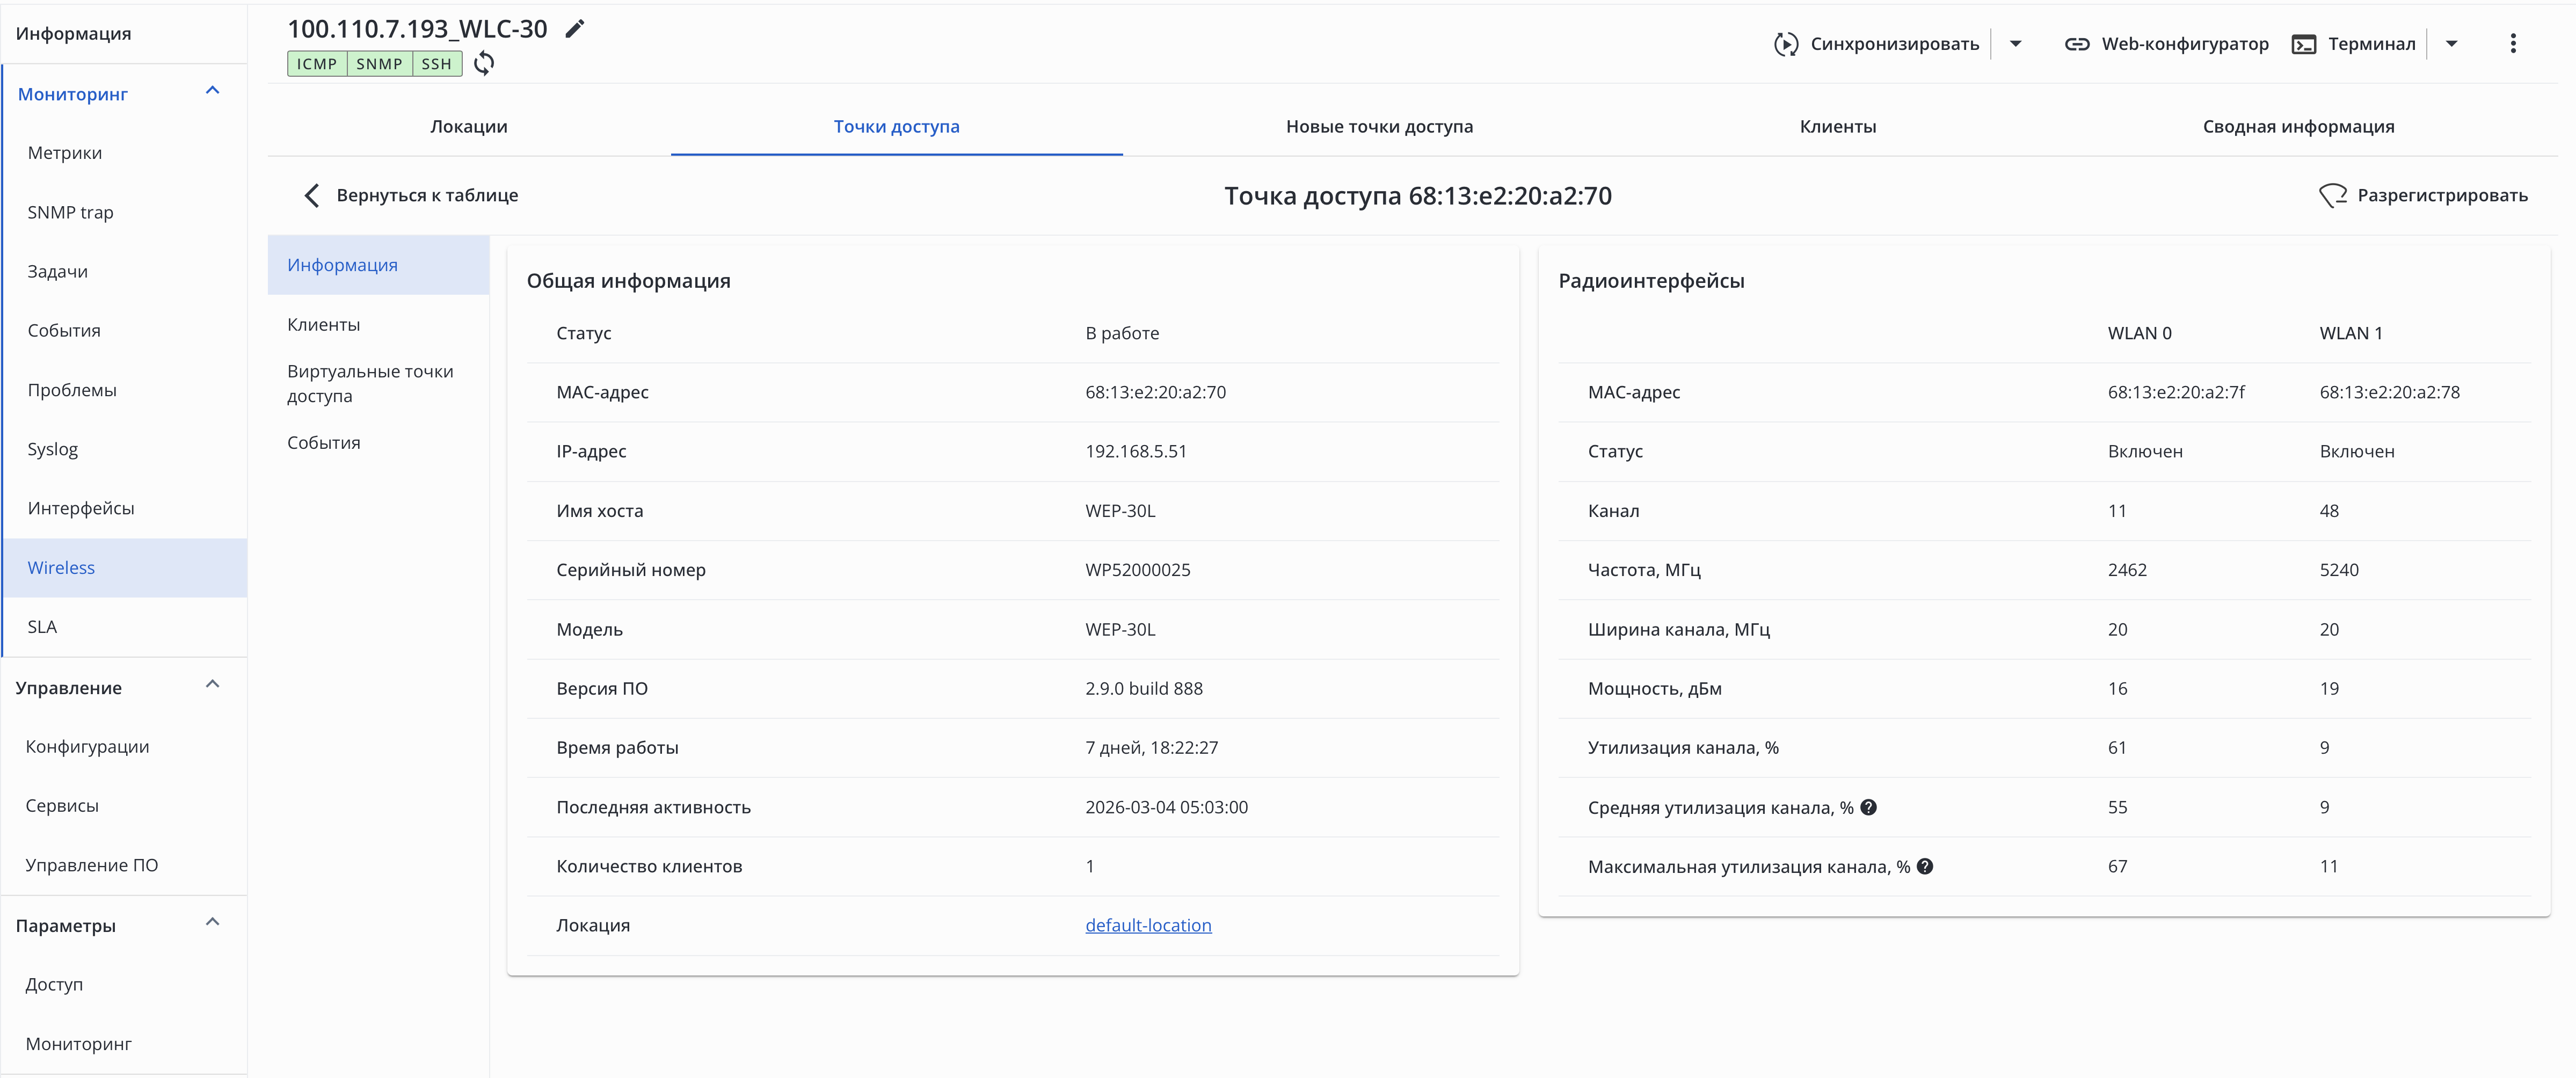Open the default-location link
This screenshot has width=2576, height=1078.
click(x=1147, y=925)
